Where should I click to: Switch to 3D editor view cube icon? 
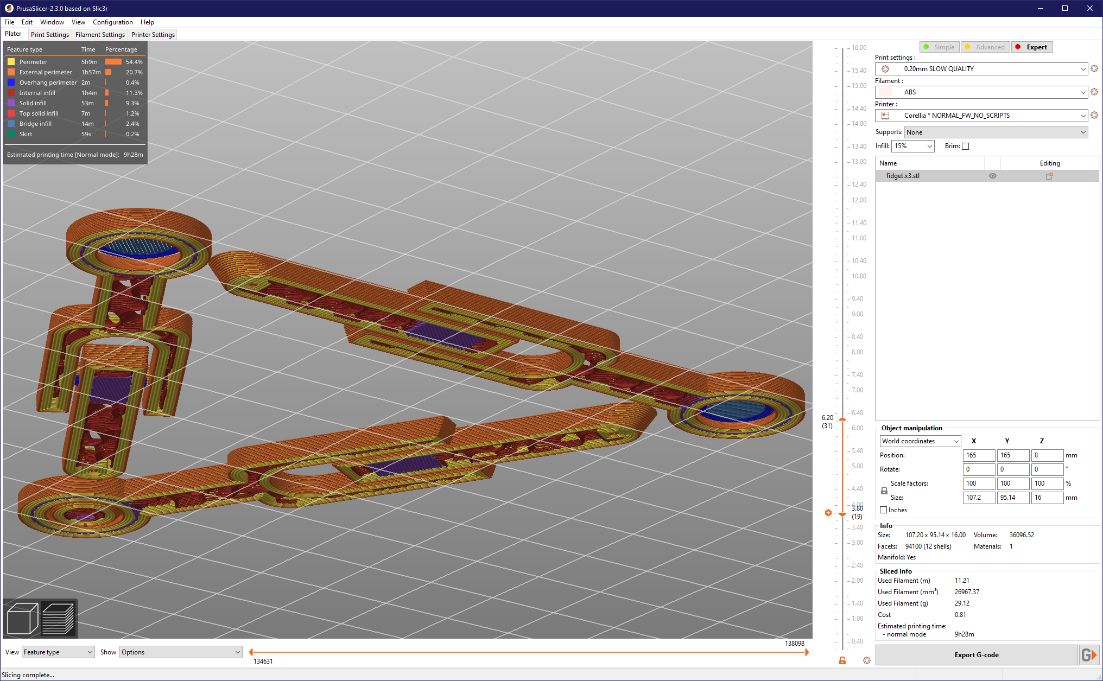click(22, 619)
